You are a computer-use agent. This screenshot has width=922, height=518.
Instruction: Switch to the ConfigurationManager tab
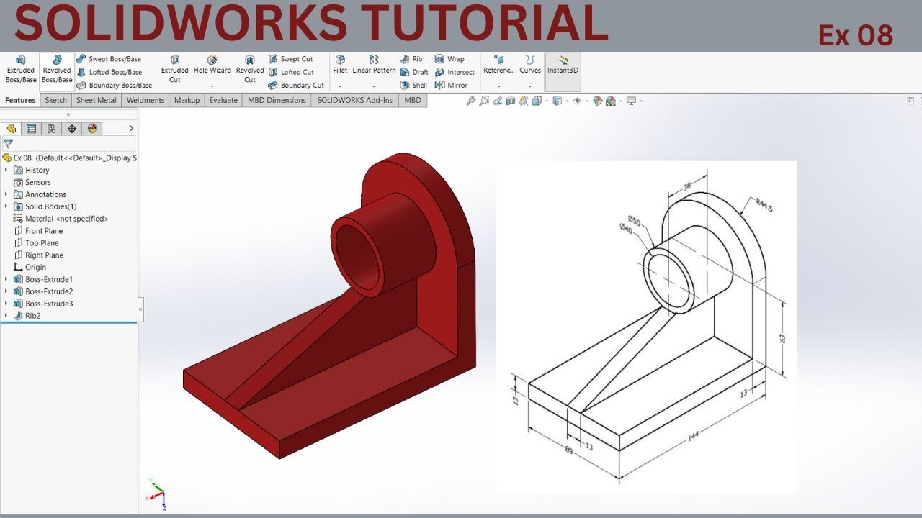pos(51,129)
